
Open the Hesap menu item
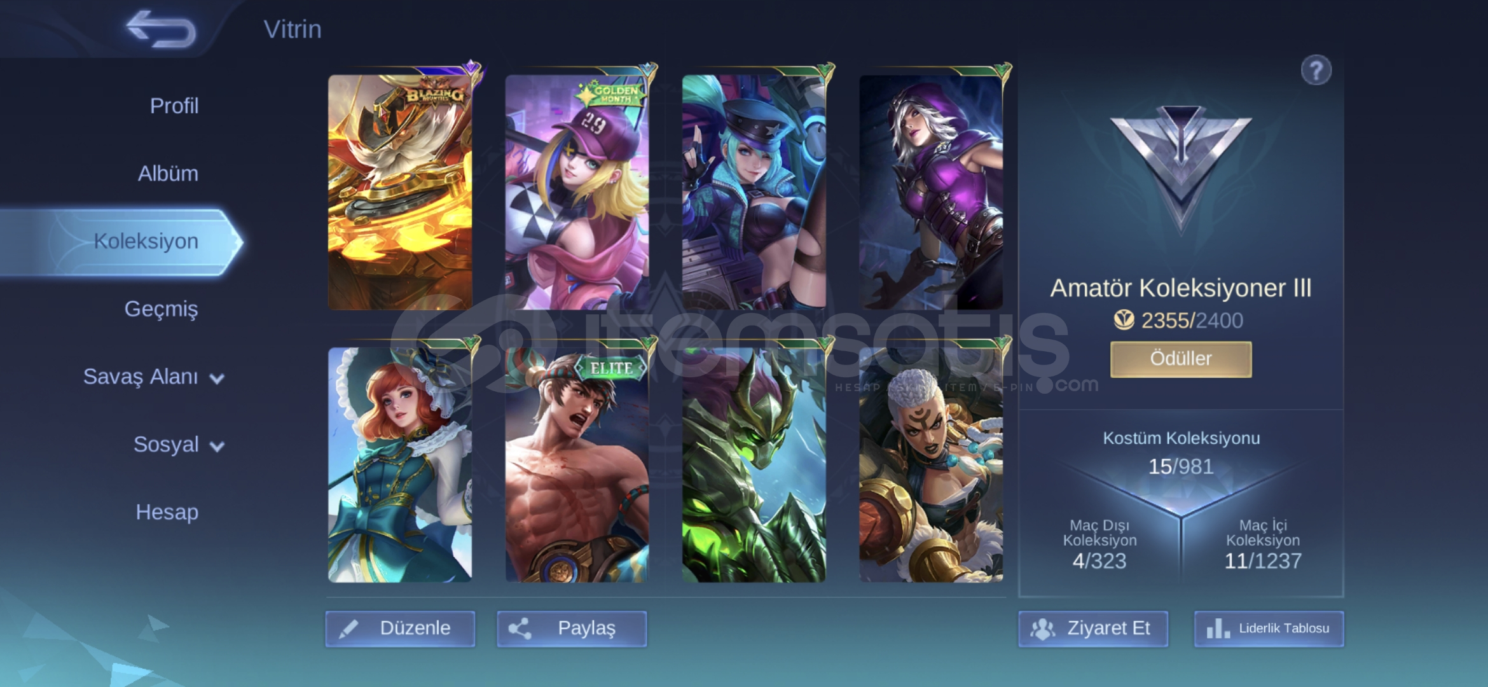[x=167, y=511]
